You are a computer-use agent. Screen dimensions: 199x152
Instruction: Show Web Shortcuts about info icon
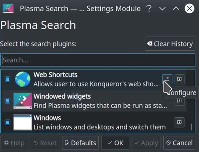coord(179,79)
